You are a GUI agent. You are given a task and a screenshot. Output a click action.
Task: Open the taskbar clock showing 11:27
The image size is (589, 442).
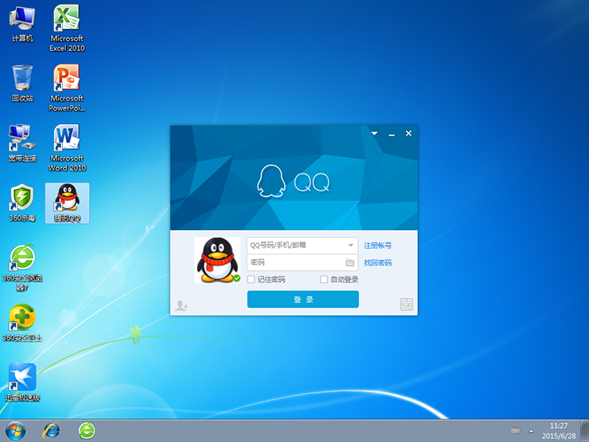pos(558,431)
